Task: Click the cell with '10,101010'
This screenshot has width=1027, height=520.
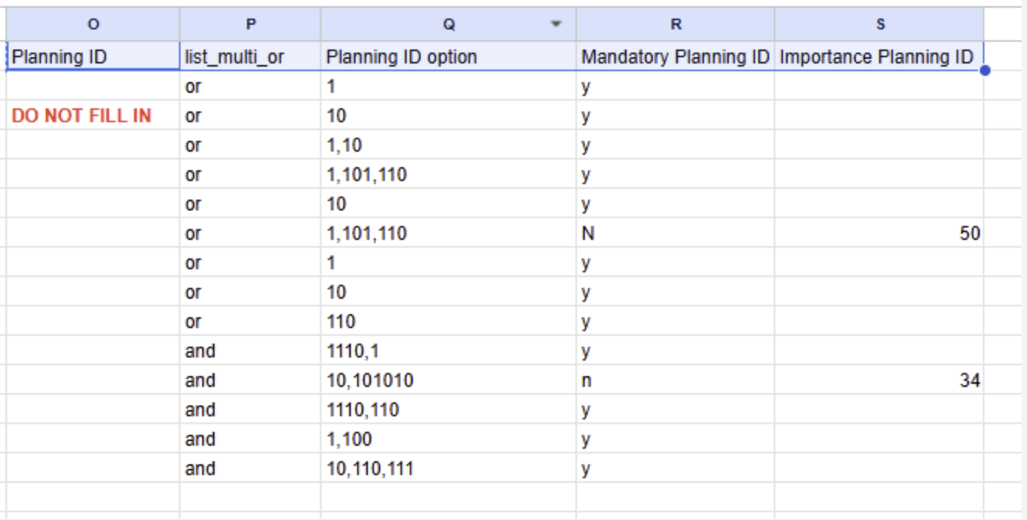Action: coord(448,381)
